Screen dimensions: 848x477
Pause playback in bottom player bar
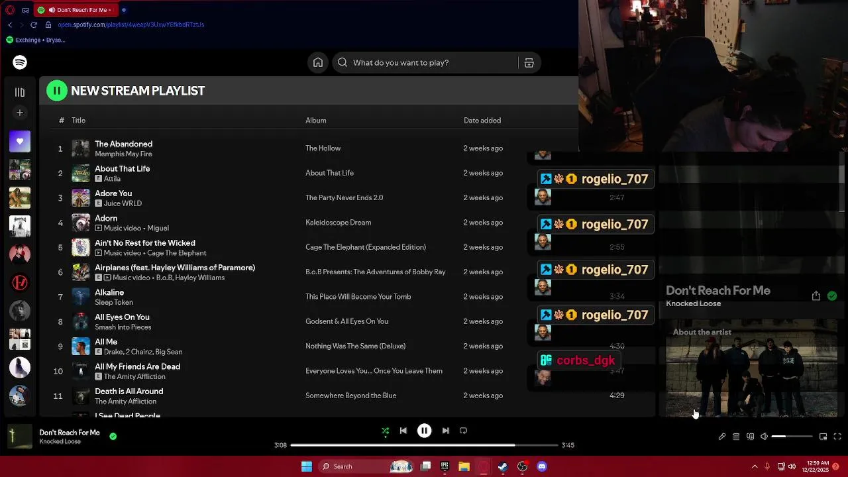click(424, 431)
